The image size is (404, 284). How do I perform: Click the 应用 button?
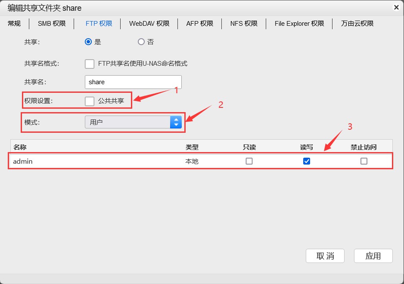(373, 256)
